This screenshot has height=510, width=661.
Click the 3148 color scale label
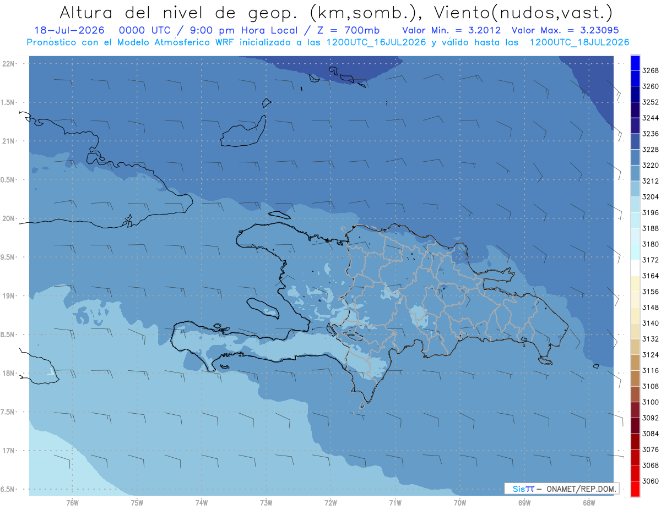point(651,308)
